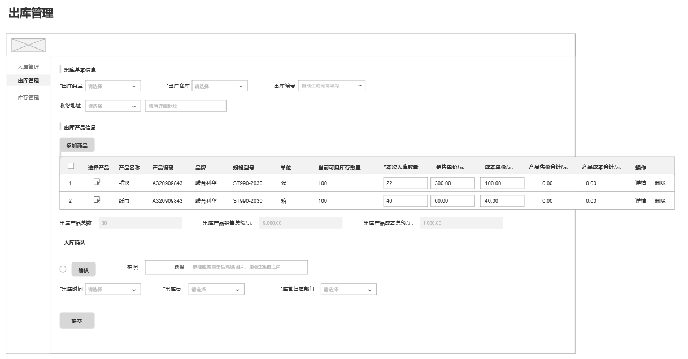Image resolution: width=688 pixels, height=359 pixels.
Task: Click select-product icon for 纸巾 row
Action: tap(97, 200)
